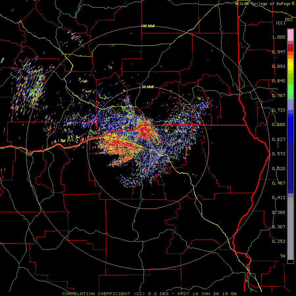Click the 0.893 scale value
The image size is (296, 296).
click(279, 66)
